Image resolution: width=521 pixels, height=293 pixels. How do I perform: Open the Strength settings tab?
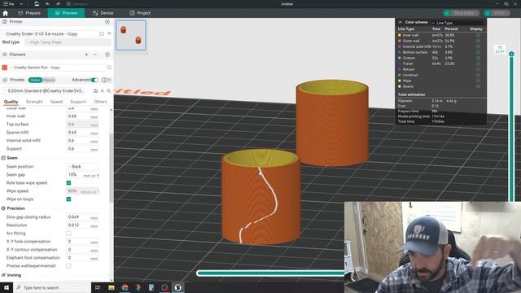[34, 102]
